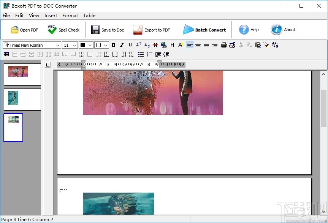Start a Batch Convert operation
The height and width of the screenshot is (223, 328).
tap(204, 29)
